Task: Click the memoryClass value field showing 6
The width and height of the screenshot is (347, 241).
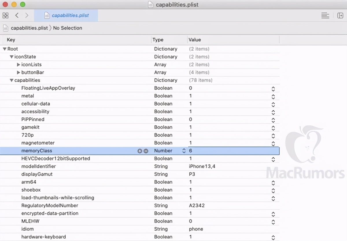Action: 231,151
